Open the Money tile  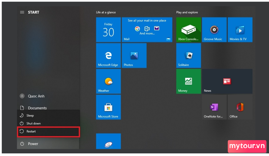pos(189,81)
